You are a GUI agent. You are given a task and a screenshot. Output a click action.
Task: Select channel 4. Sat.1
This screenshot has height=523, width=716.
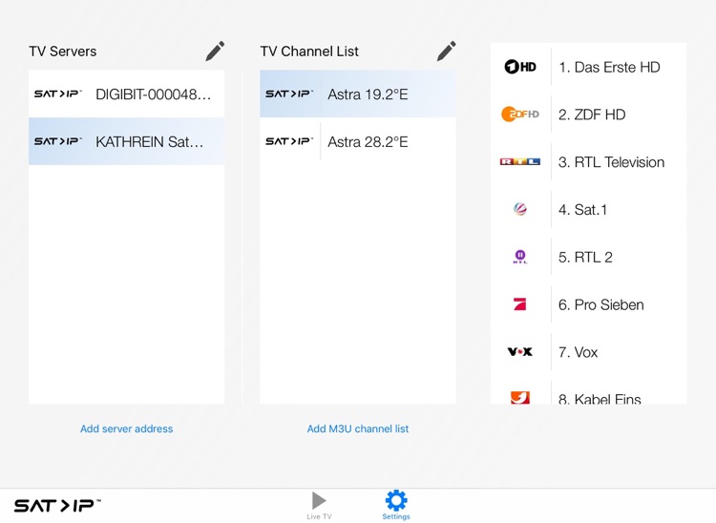coord(589,209)
